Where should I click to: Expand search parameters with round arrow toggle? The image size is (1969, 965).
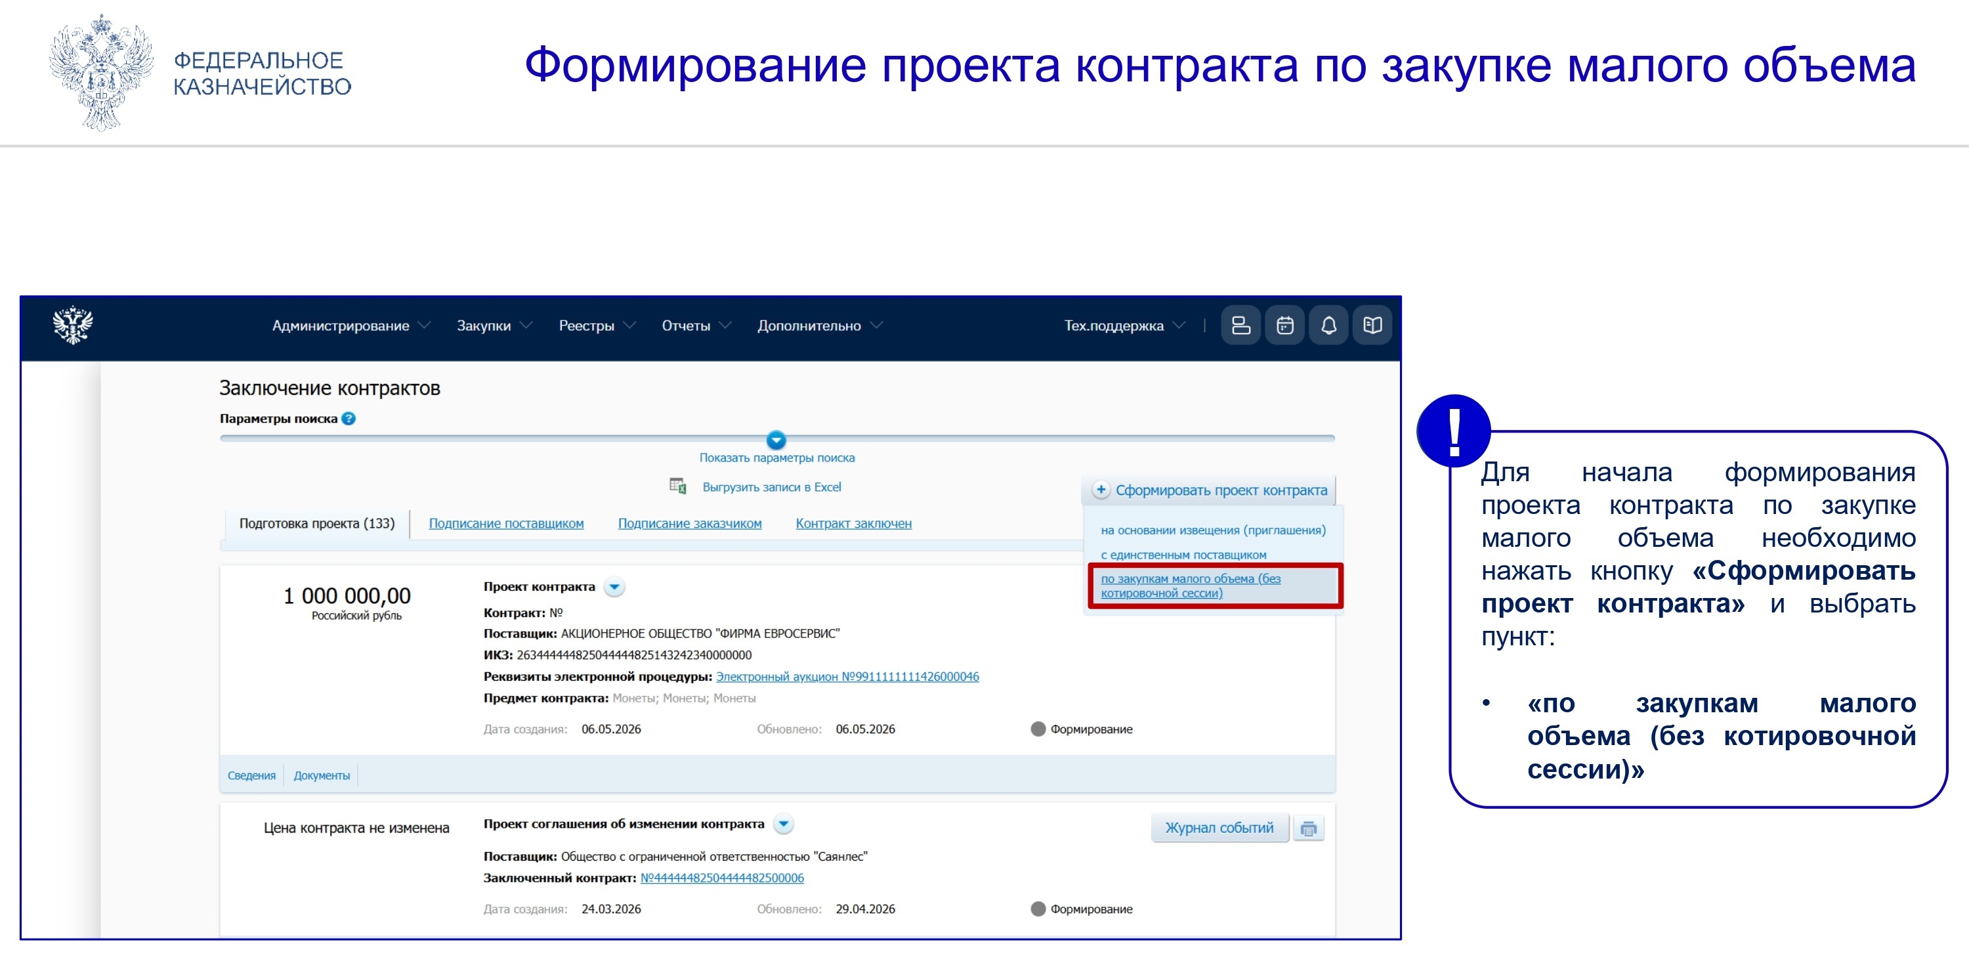point(776,440)
